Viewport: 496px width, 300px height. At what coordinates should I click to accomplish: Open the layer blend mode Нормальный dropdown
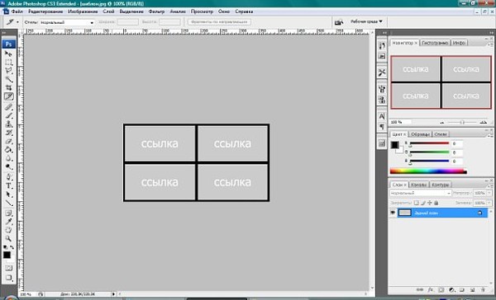point(421,193)
